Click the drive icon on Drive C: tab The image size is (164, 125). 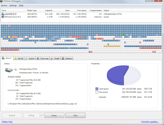pos(3,58)
